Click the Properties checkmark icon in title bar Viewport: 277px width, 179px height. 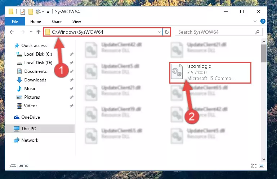click(23, 12)
